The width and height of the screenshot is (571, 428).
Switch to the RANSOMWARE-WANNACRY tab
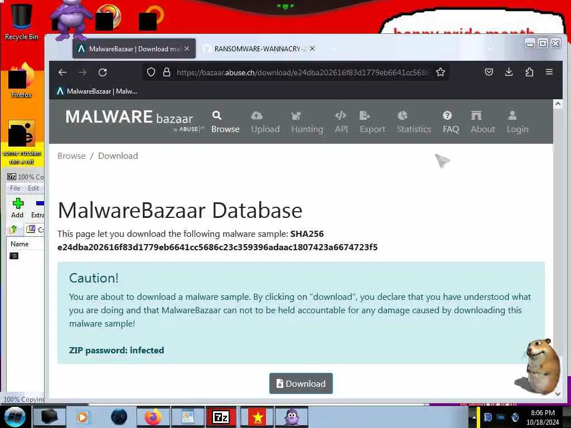(x=259, y=49)
